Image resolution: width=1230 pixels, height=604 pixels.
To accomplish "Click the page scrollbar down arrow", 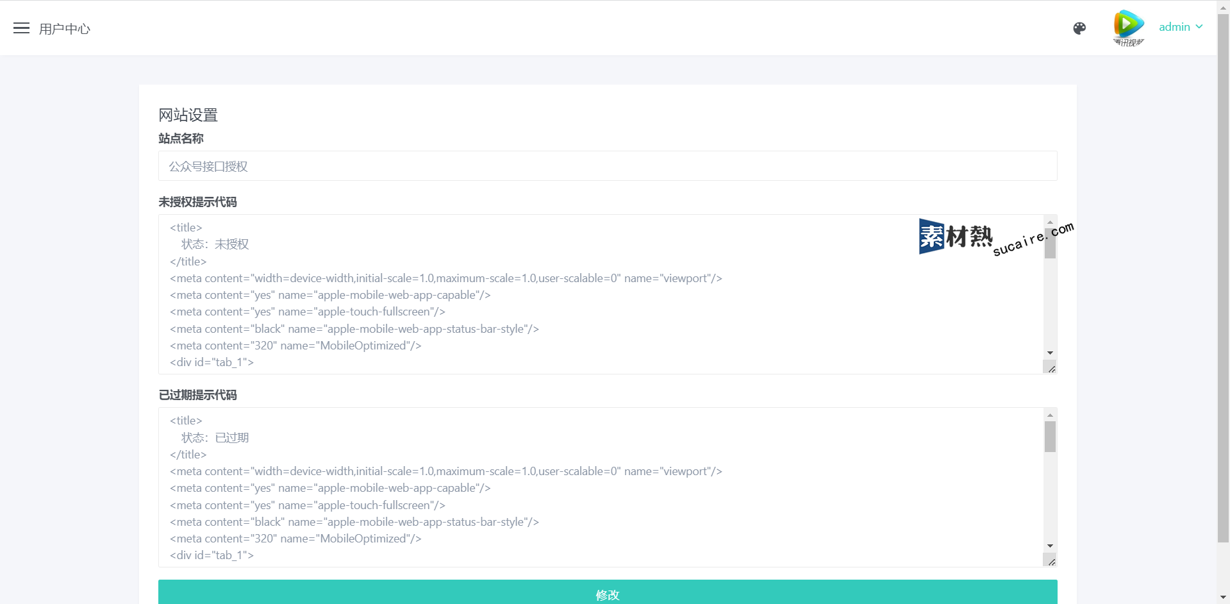I will pos(1223,598).
